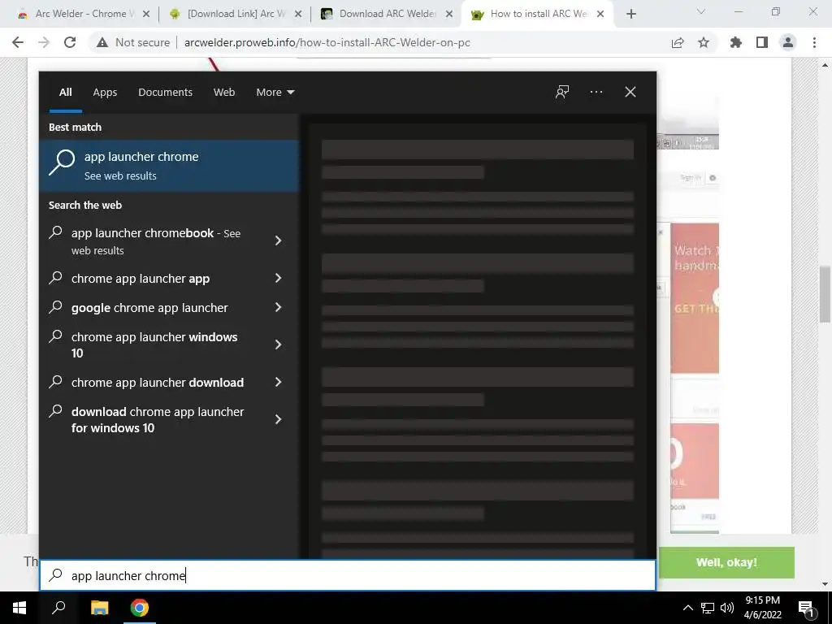Open Windows notification center icon
This screenshot has height=624, width=832.
pyautogui.click(x=807, y=608)
